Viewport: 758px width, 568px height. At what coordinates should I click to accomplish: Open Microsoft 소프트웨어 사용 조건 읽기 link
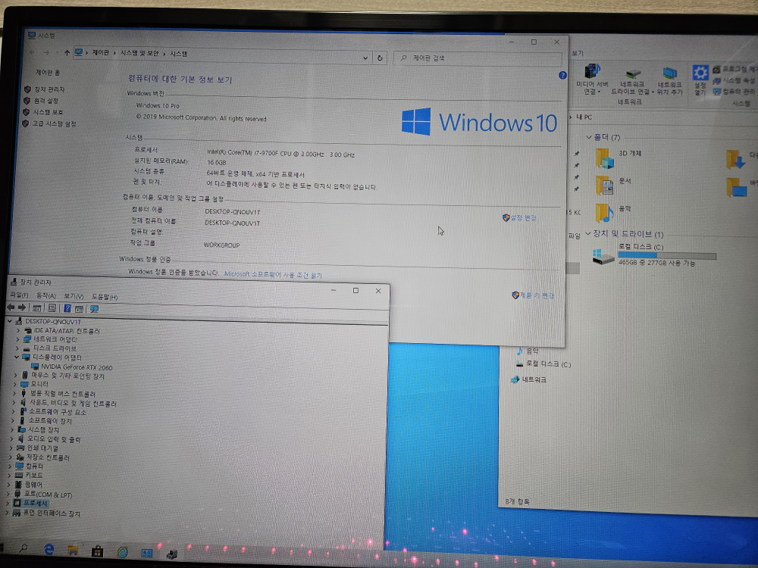[273, 274]
